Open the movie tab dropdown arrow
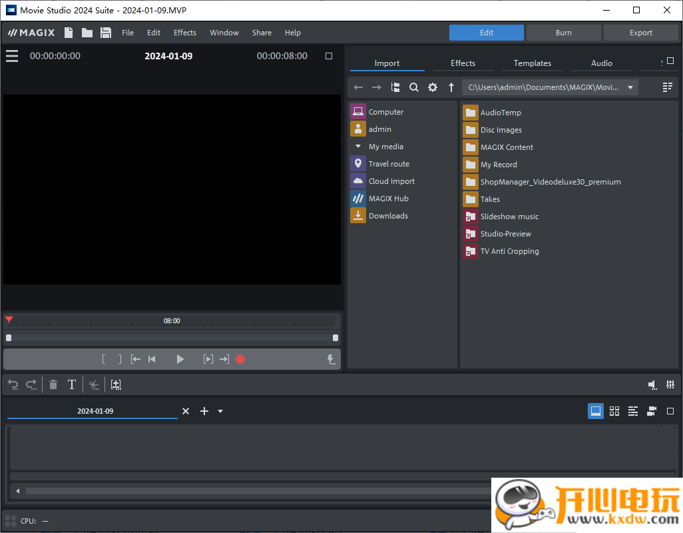 220,411
